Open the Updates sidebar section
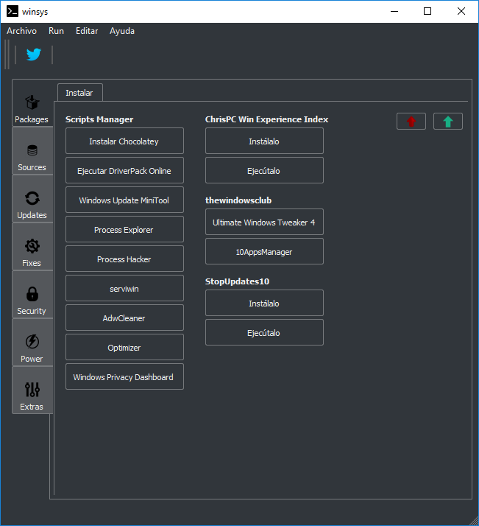The height and width of the screenshot is (526, 479). pyautogui.click(x=32, y=204)
